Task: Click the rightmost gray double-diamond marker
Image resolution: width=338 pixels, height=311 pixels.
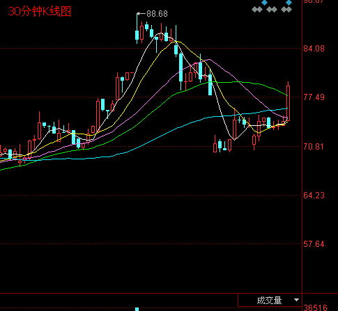Action: pyautogui.click(x=286, y=10)
